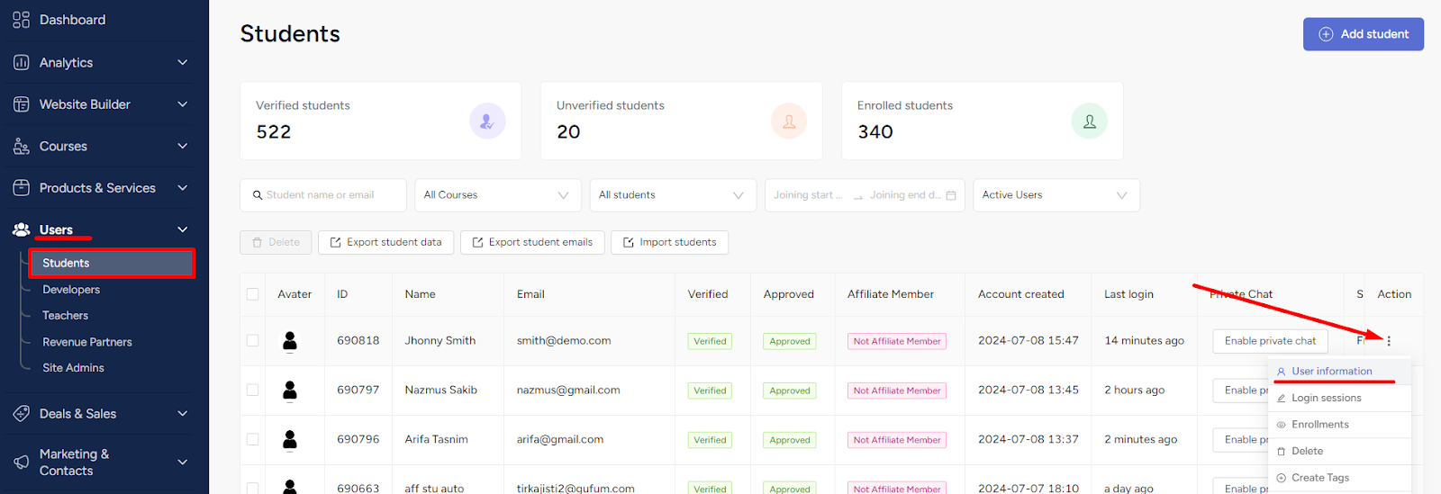Click Nazmus Sakib's avatar icon

(x=290, y=391)
